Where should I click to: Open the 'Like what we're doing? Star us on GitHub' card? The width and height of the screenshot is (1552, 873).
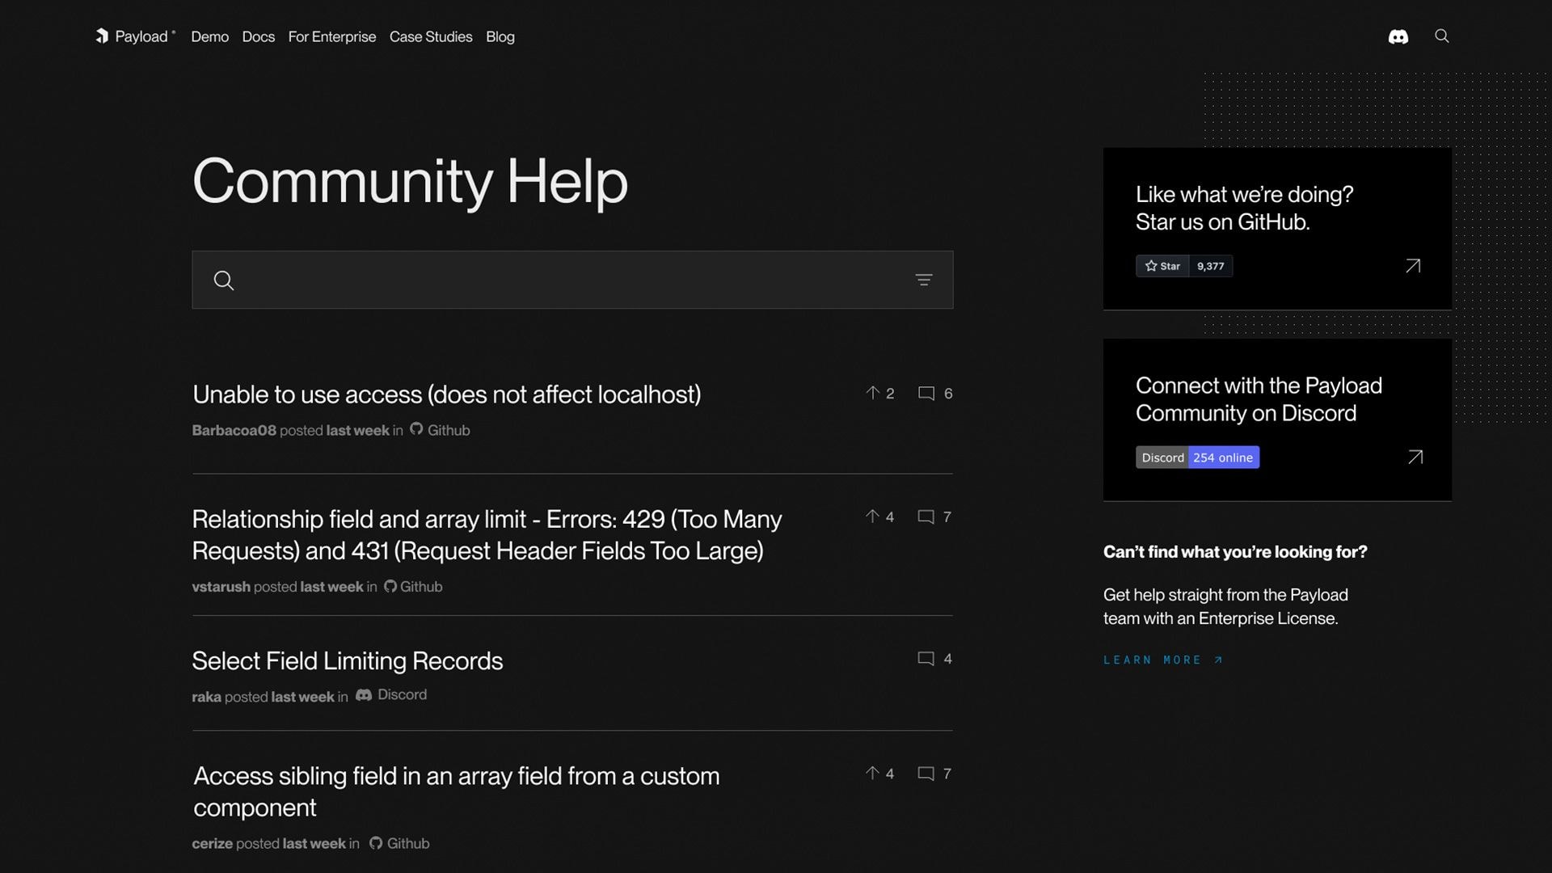click(x=1277, y=229)
